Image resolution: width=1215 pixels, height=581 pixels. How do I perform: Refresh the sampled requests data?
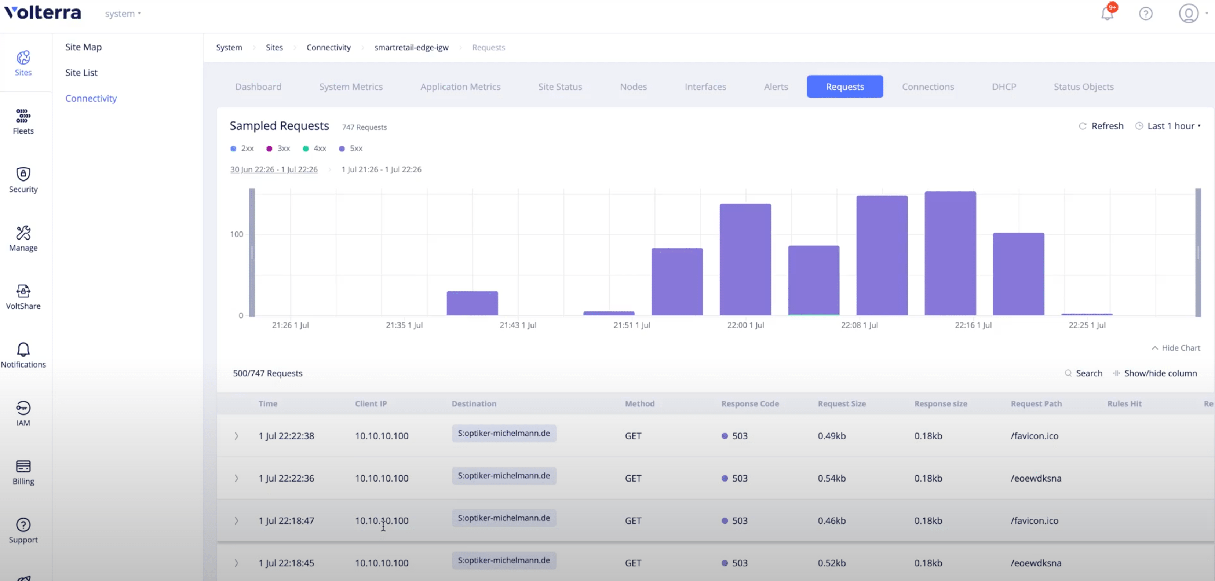tap(1101, 125)
